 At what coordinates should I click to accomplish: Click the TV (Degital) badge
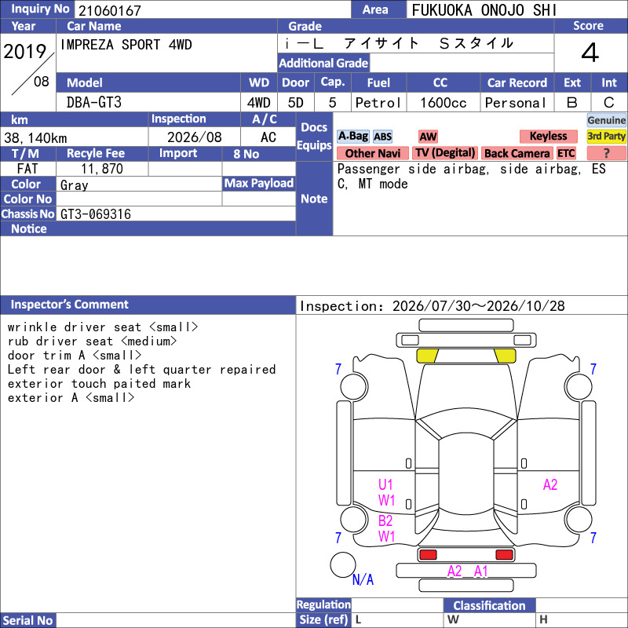pos(445,152)
